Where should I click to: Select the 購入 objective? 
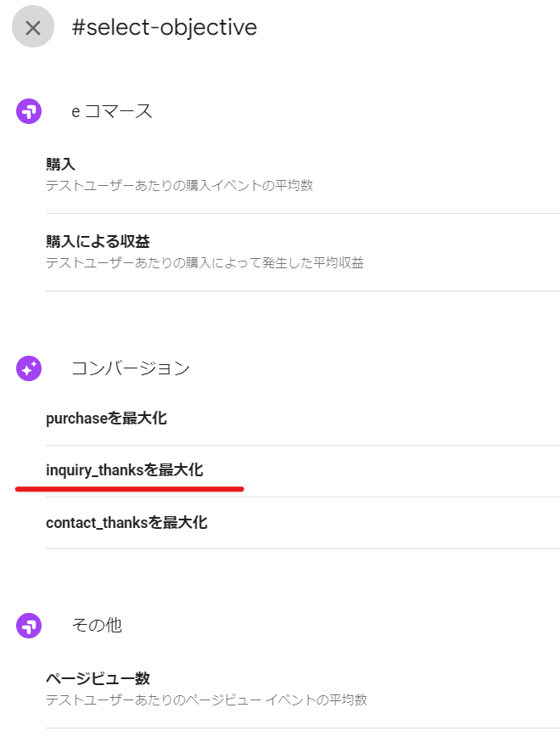61,165
